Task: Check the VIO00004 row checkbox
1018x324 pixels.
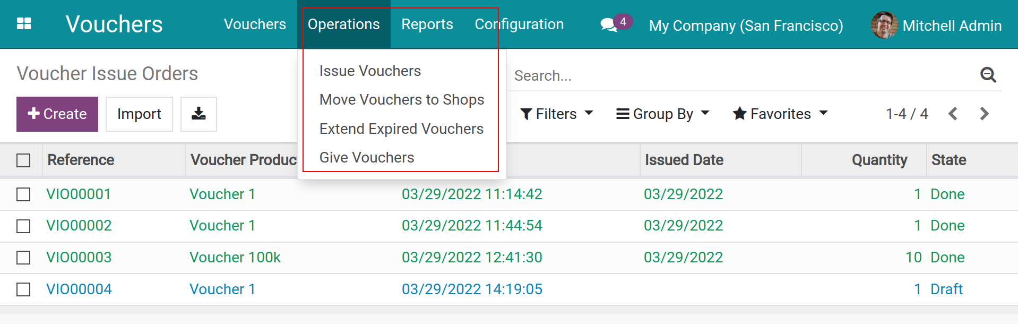Action: [x=23, y=289]
